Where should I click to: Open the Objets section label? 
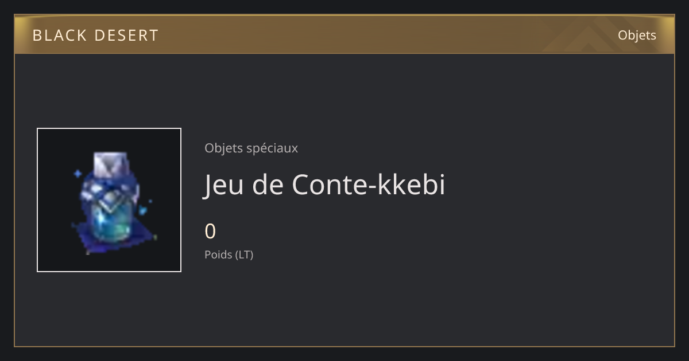click(x=637, y=35)
